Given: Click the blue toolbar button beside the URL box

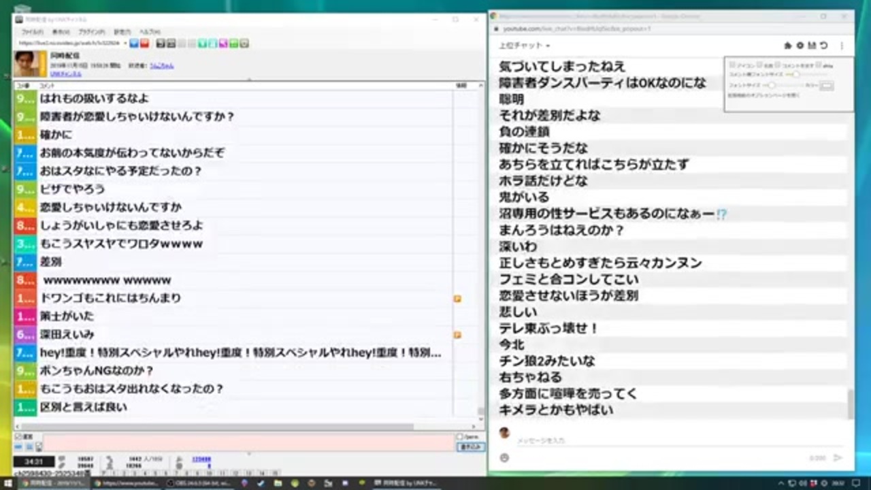Looking at the screenshot, I should pos(134,44).
